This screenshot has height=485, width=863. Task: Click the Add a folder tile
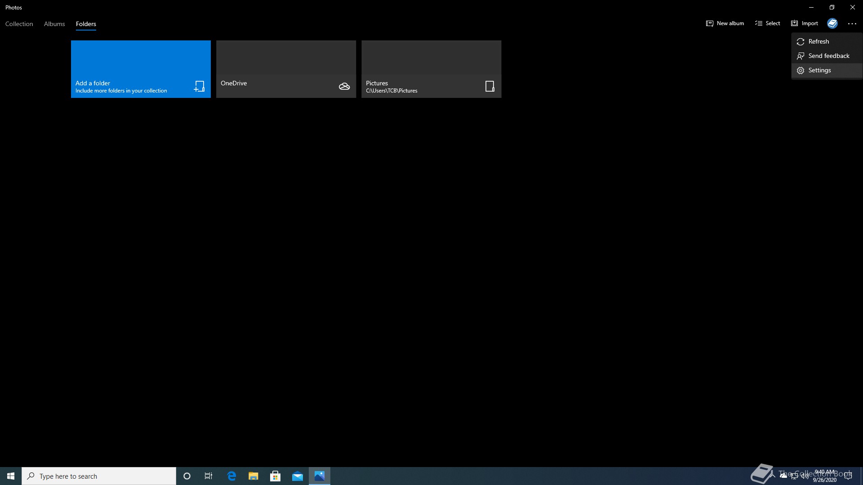coord(141,69)
